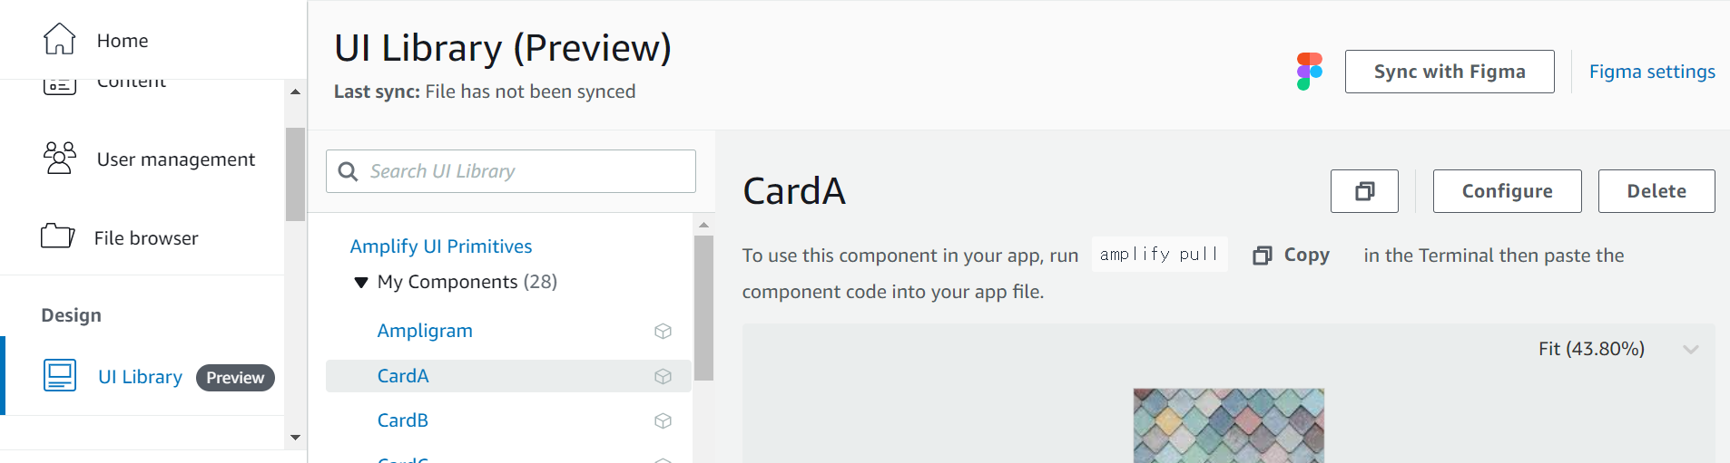
Task: Click the search magnifier icon
Action: click(348, 171)
